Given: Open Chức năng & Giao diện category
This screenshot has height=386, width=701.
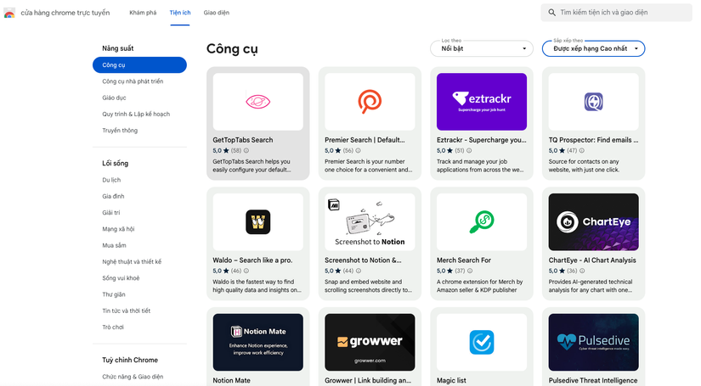Looking at the screenshot, I should pos(133,377).
